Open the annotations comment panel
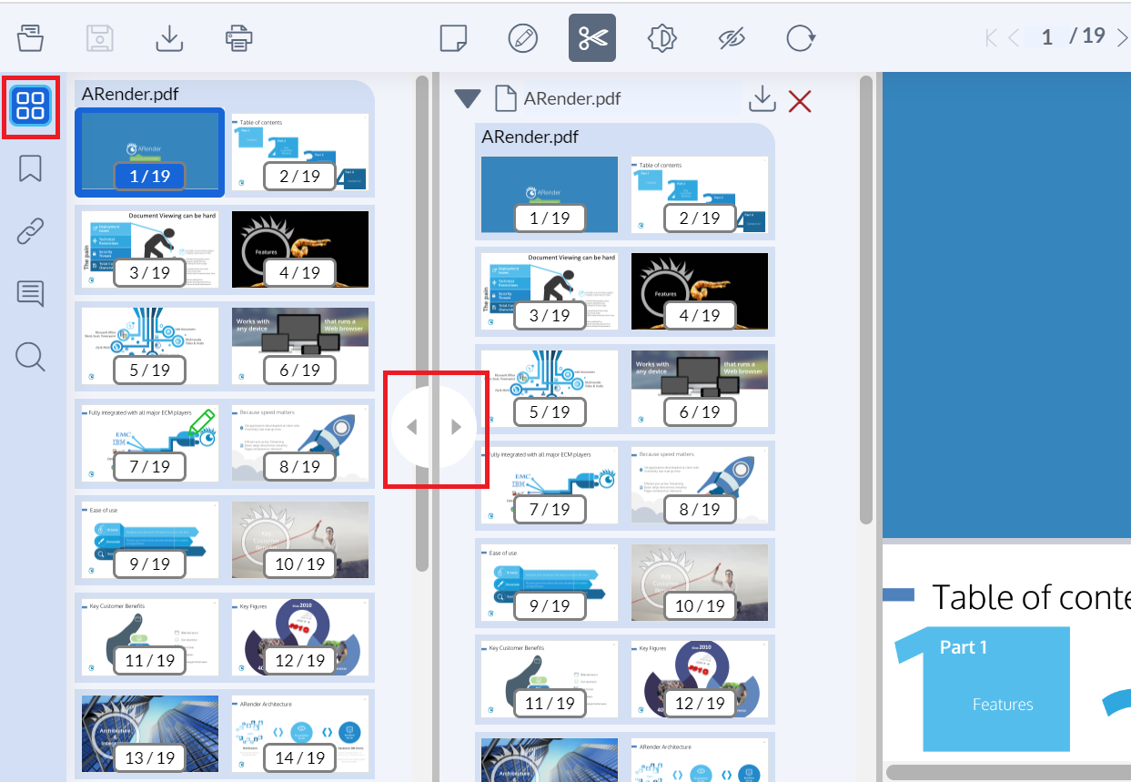Viewport: 1131px width, 782px height. pyautogui.click(x=31, y=294)
